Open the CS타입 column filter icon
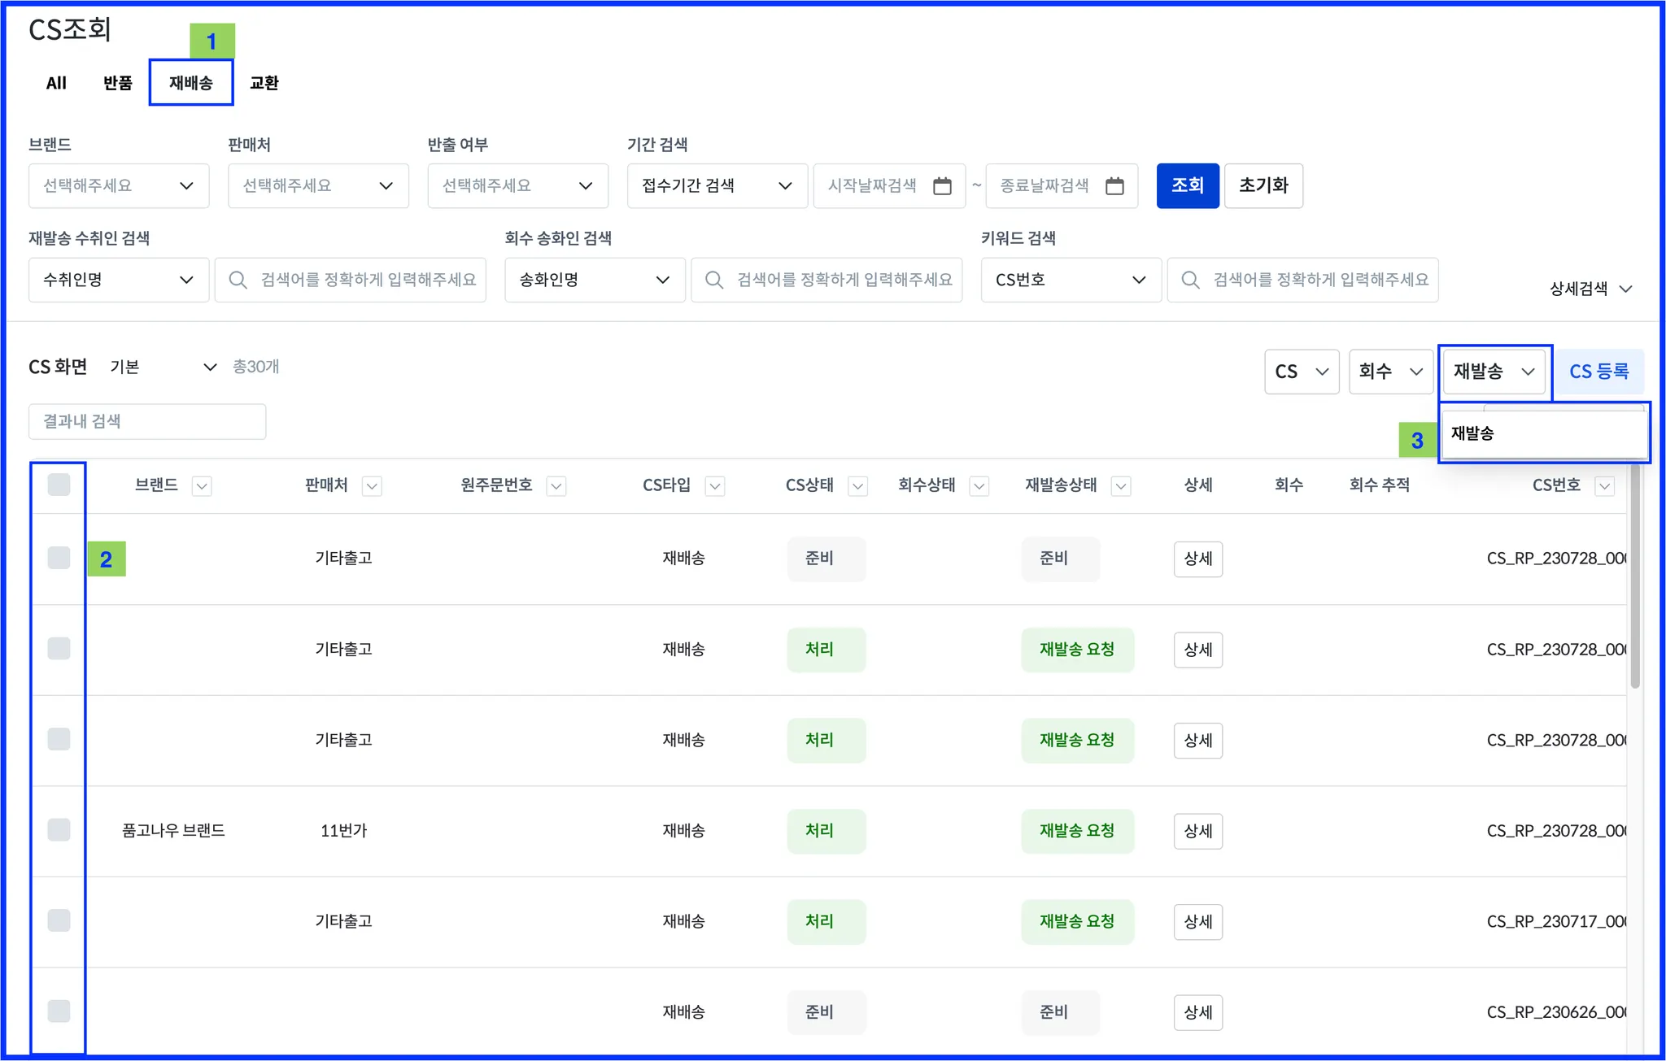The height and width of the screenshot is (1061, 1666). 715,486
